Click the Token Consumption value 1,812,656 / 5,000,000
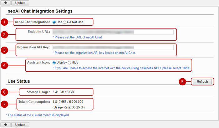Screen dimensions: 219x128 [x=68, y=102]
